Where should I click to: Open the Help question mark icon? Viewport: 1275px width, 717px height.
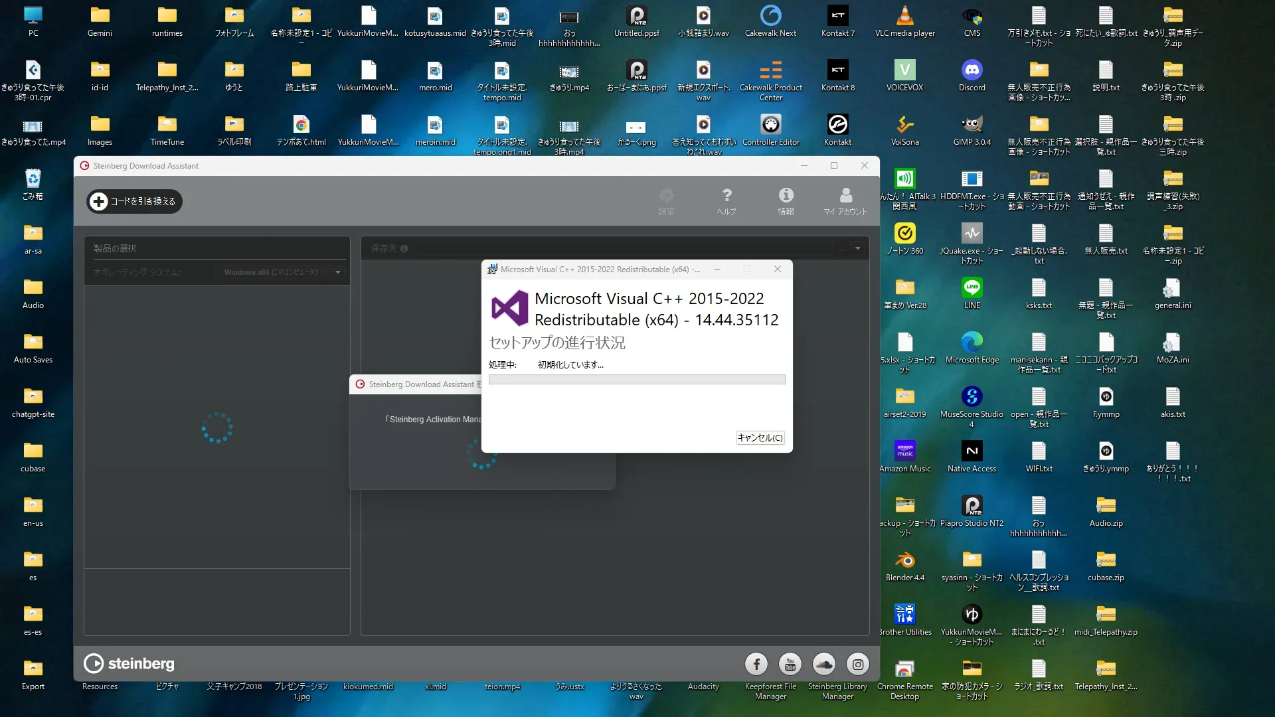[x=726, y=200]
